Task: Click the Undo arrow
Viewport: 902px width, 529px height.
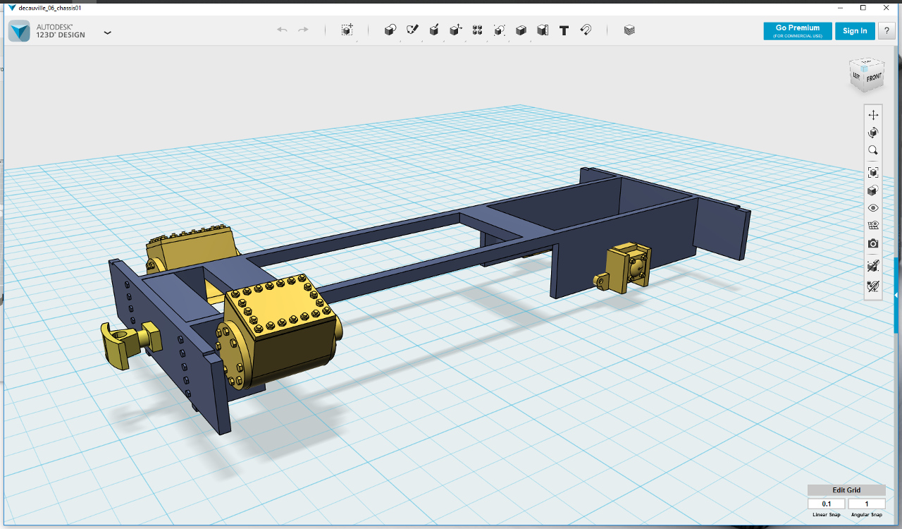Action: click(x=282, y=30)
